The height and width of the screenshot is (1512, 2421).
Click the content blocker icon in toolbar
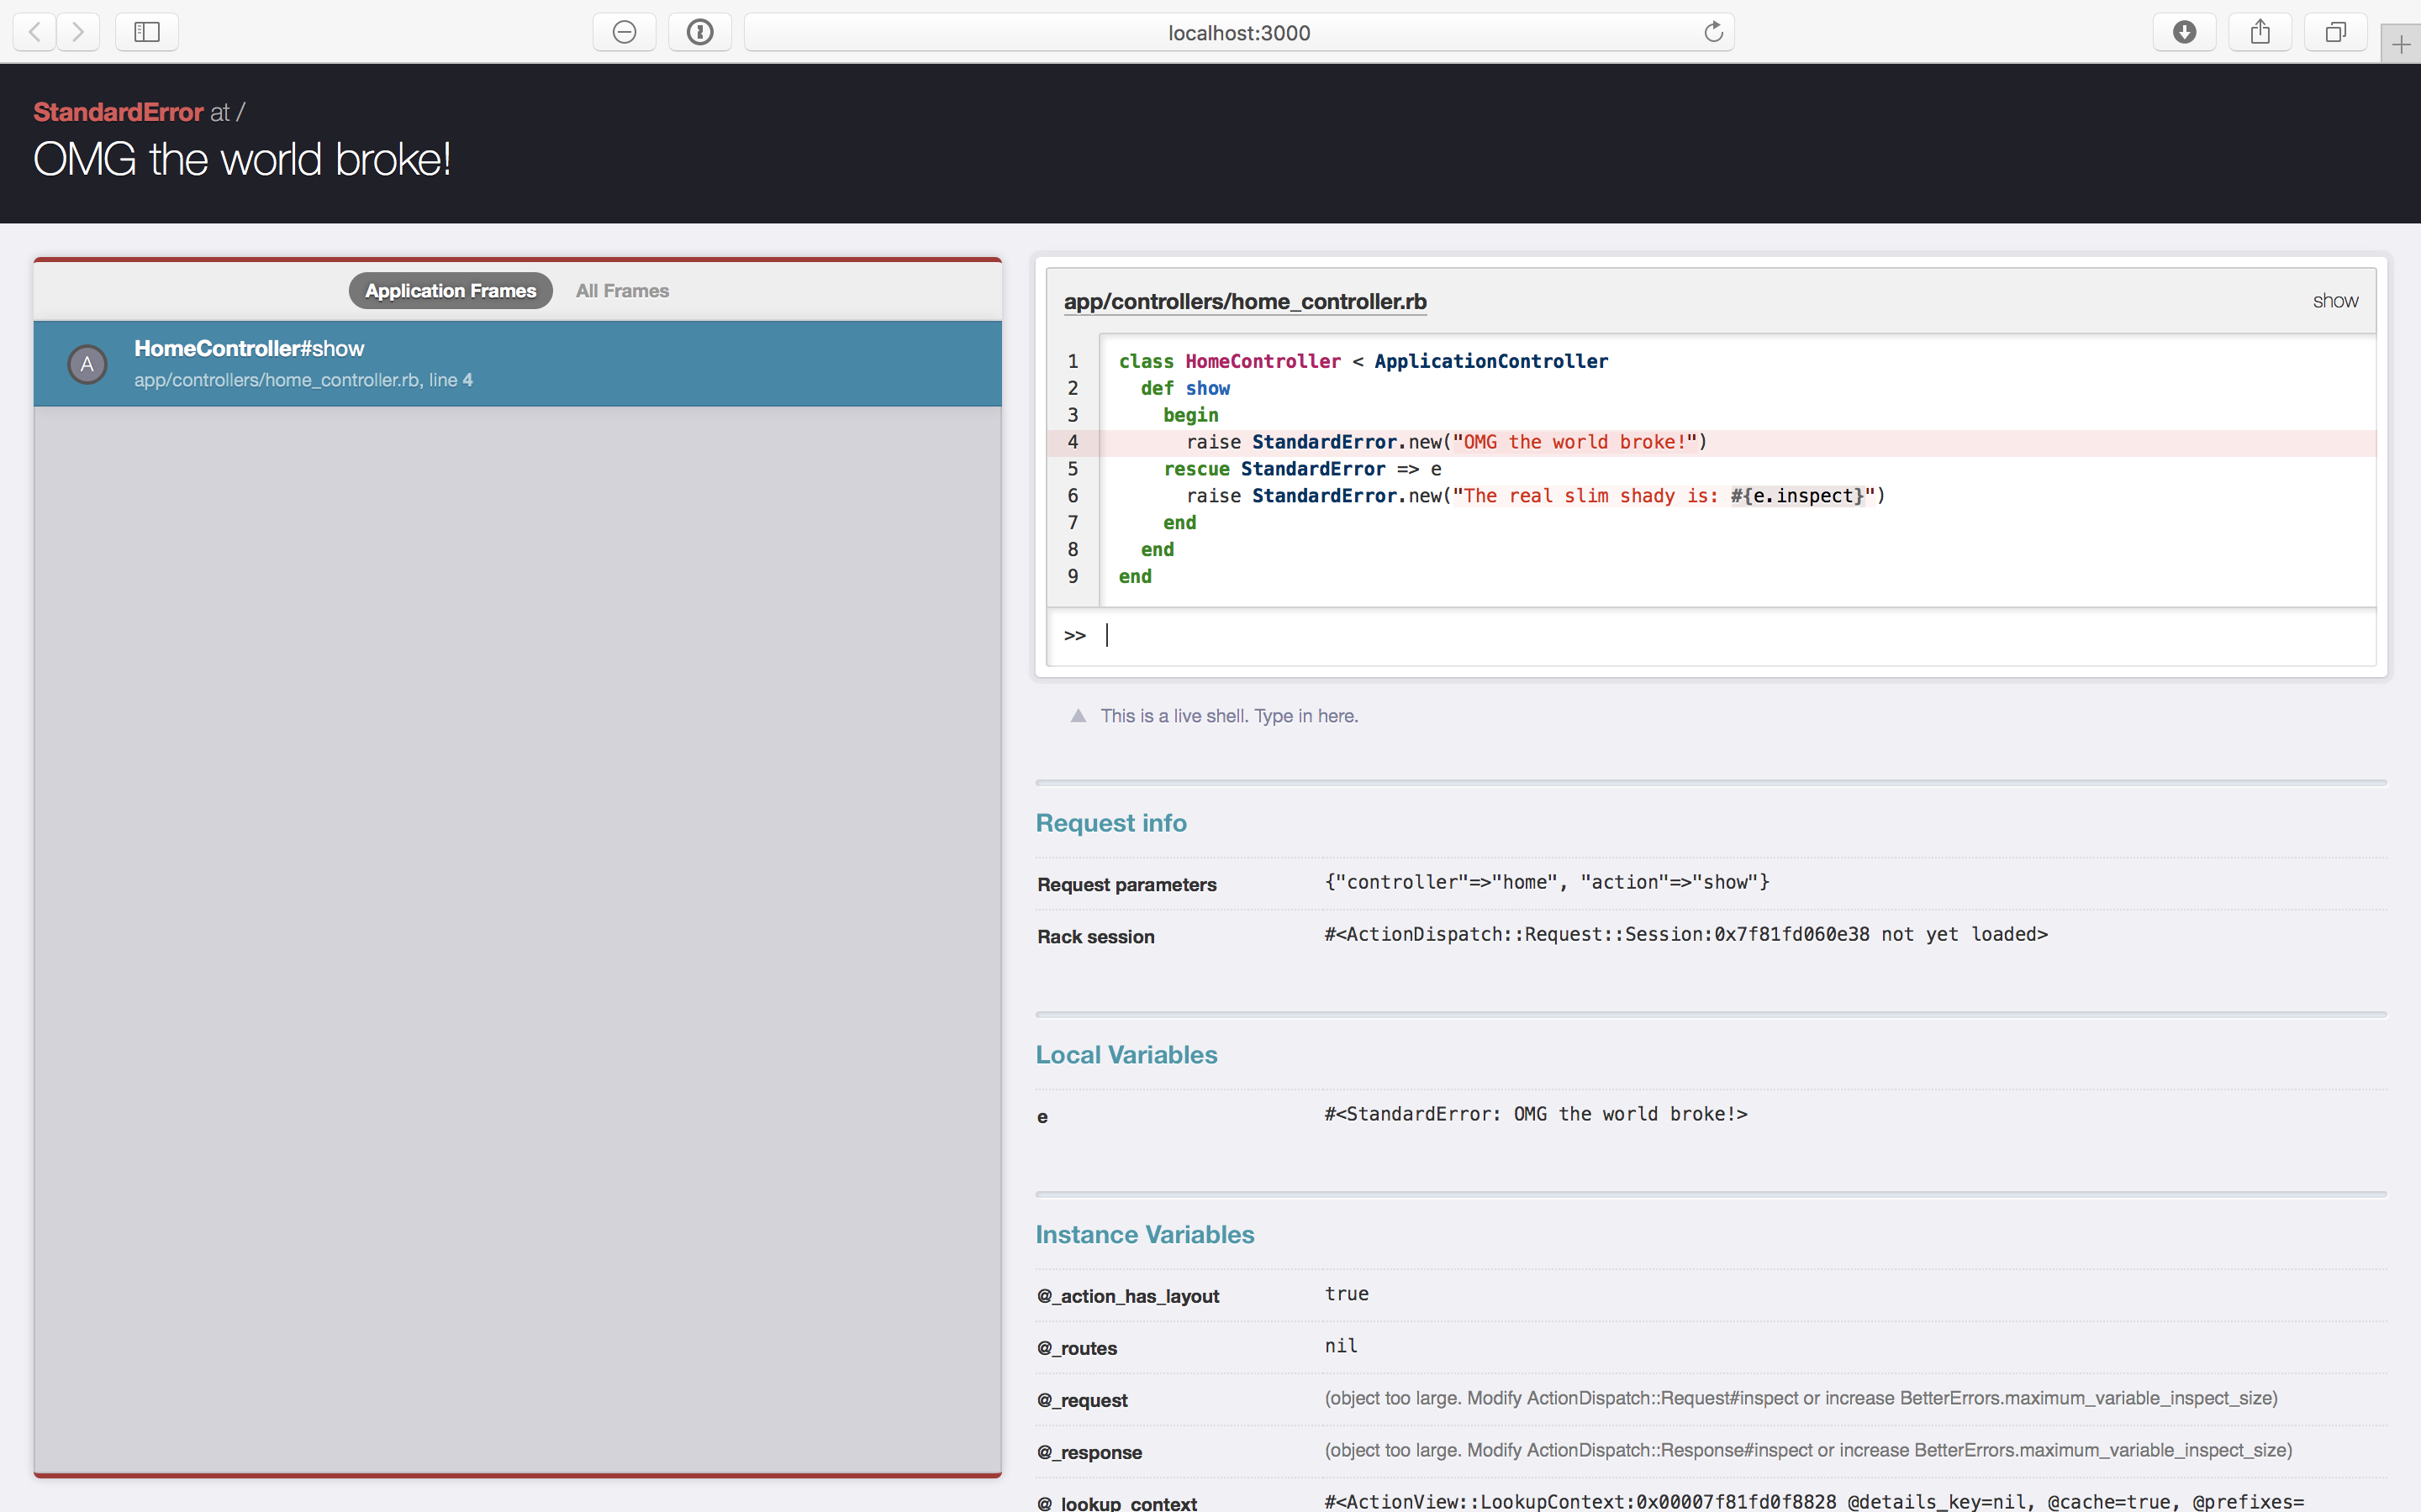click(x=625, y=32)
